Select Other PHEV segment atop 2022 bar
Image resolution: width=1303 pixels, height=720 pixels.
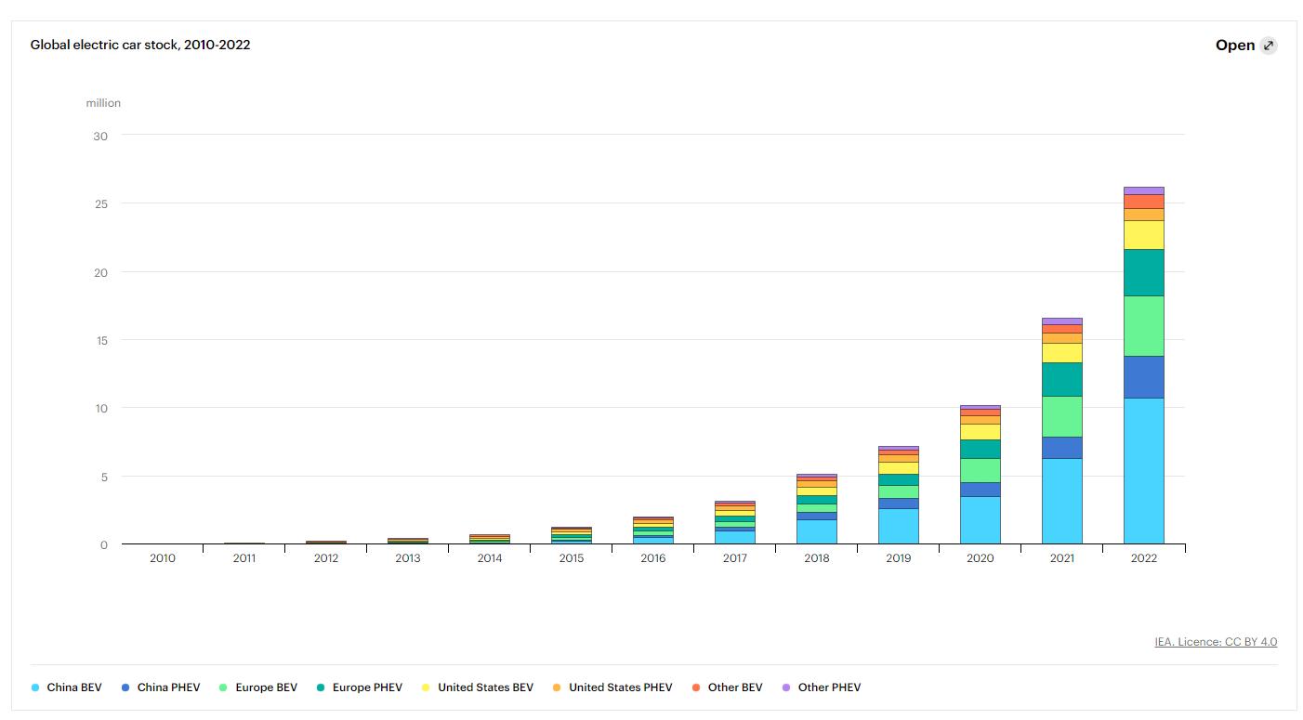(1143, 190)
